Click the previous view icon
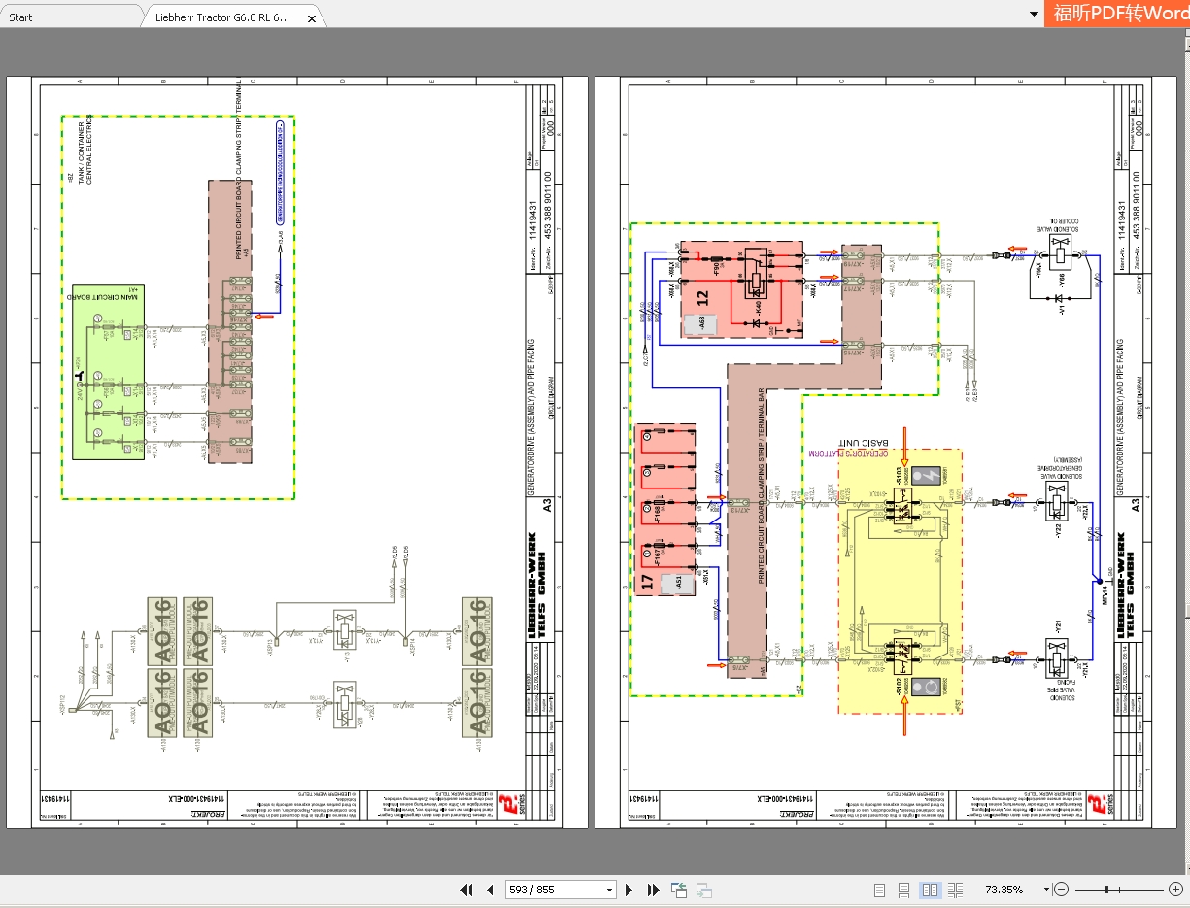This screenshot has width=1190, height=908. (679, 890)
